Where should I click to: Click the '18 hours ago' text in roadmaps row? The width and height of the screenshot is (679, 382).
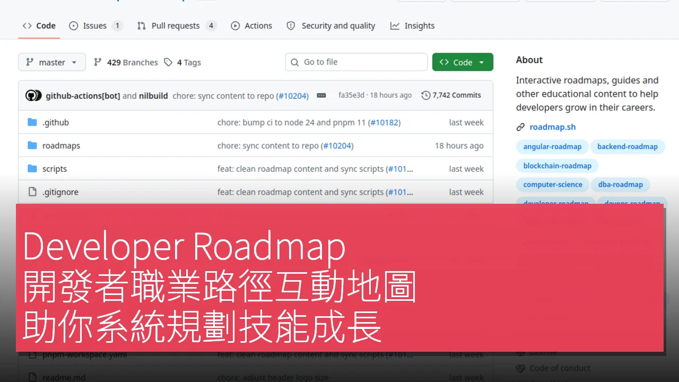[459, 145]
